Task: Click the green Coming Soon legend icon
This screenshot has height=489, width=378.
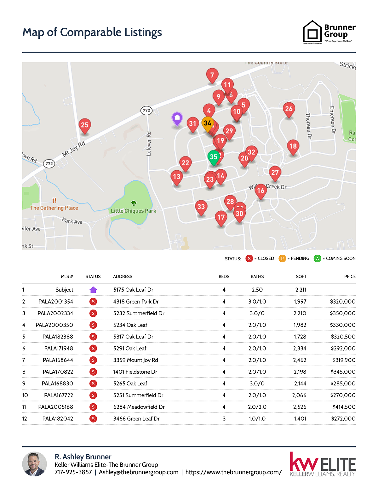Action: click(318, 259)
